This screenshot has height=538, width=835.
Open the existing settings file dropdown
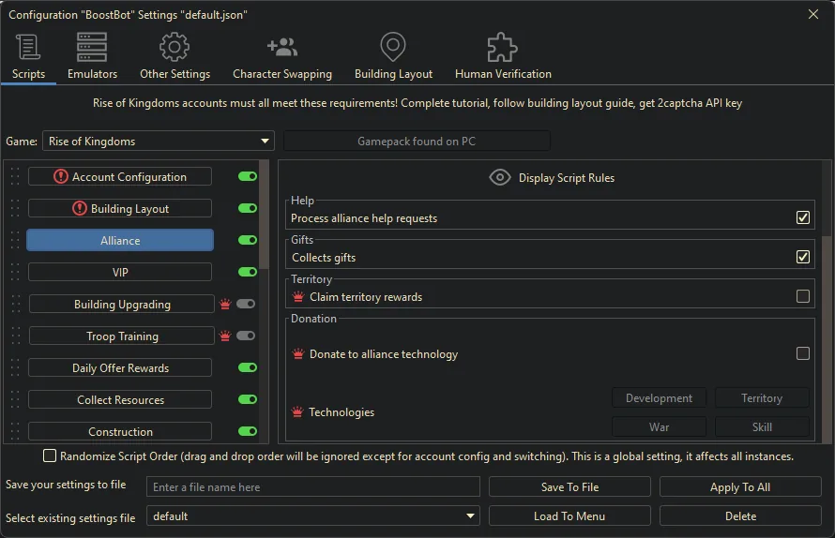pyautogui.click(x=313, y=516)
